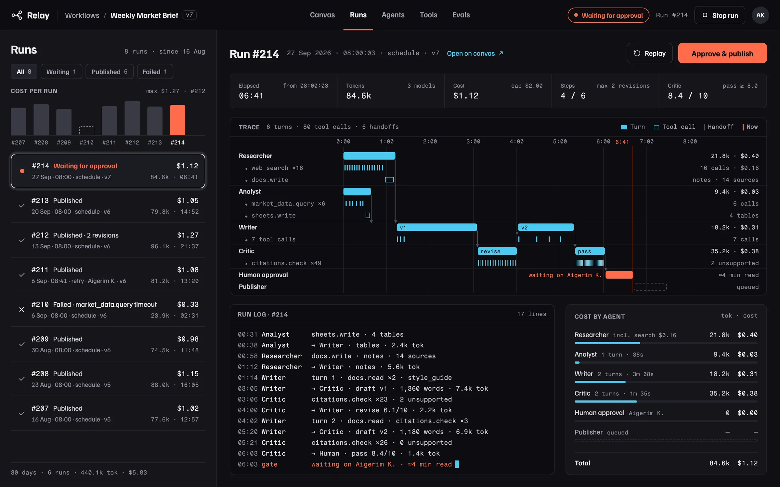The image size is (780, 487).
Task: Click the Stop run button
Action: coord(720,15)
